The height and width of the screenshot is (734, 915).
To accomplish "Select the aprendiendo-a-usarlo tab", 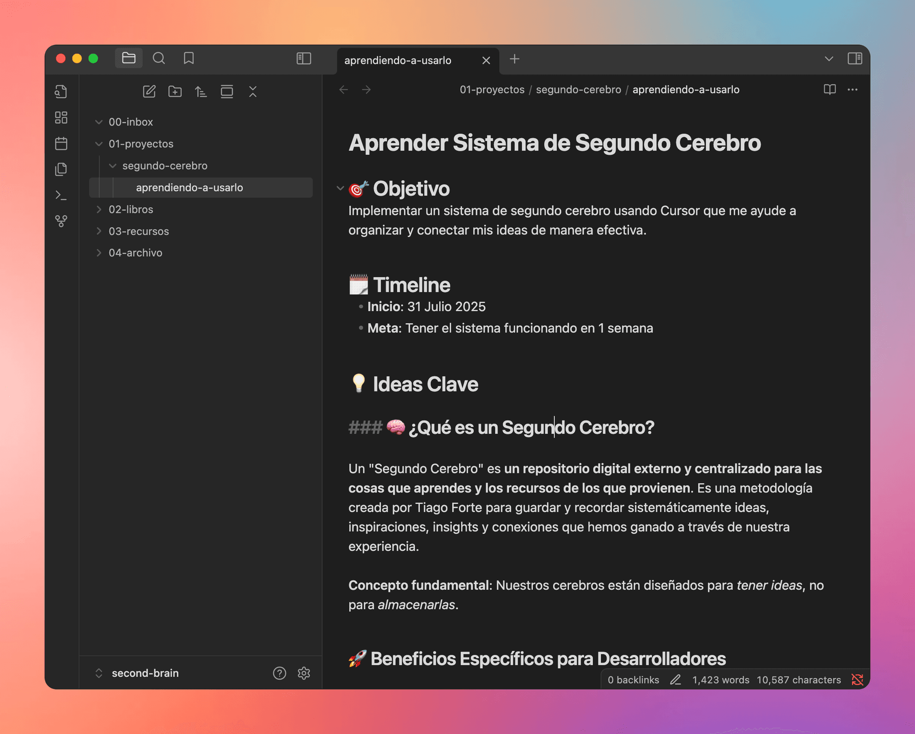I will tap(398, 60).
